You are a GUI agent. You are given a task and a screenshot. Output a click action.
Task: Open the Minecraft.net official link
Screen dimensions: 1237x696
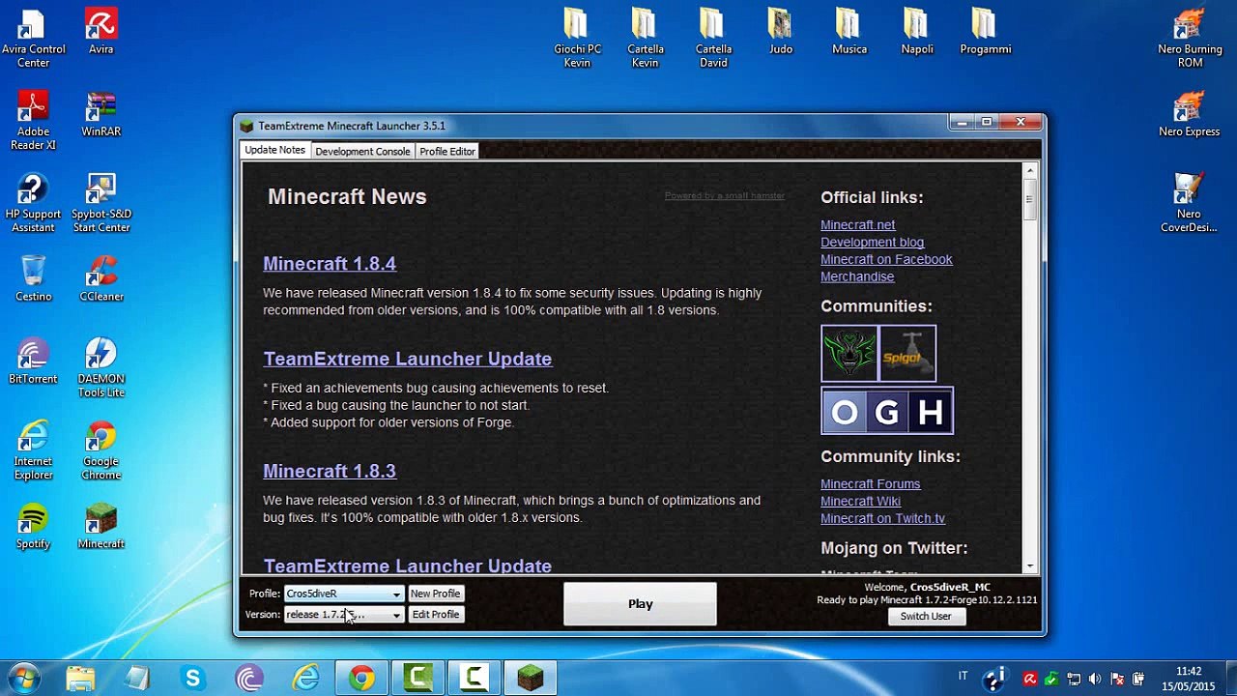(857, 225)
